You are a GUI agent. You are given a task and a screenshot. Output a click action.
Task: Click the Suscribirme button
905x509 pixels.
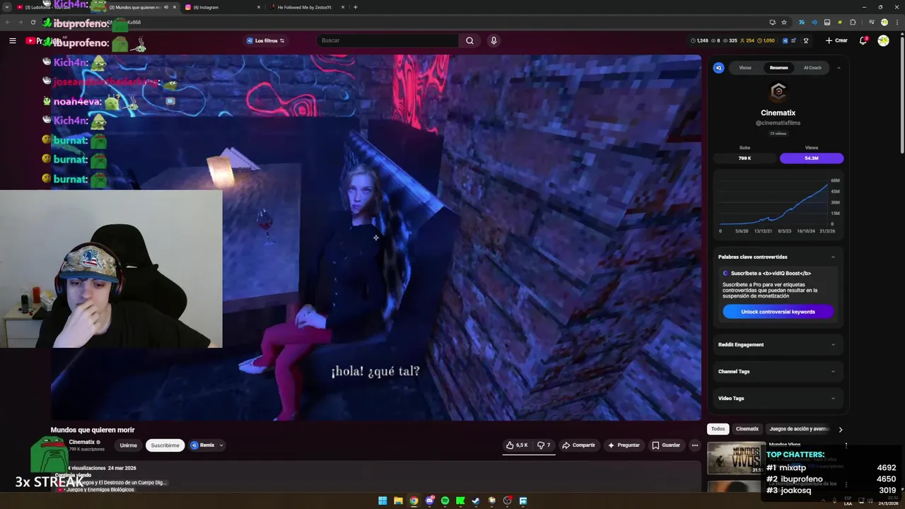(x=165, y=445)
